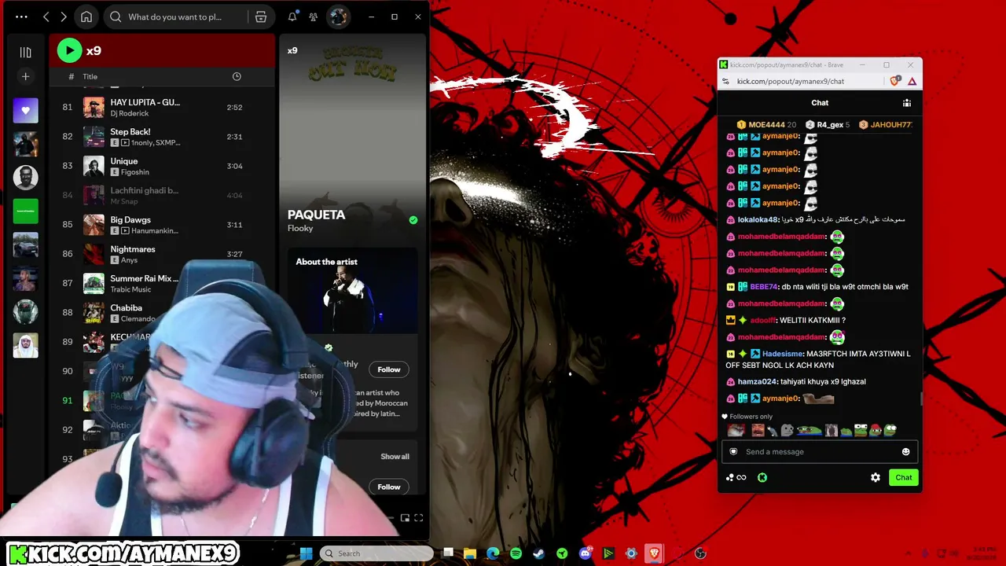Screen dimensions: 1006x566
Task: Open Spotify miniplayer icon
Action: (x=405, y=518)
